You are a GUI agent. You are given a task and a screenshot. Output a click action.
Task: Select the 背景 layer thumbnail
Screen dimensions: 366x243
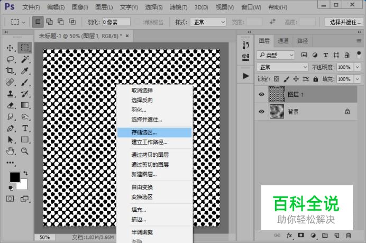277,112
